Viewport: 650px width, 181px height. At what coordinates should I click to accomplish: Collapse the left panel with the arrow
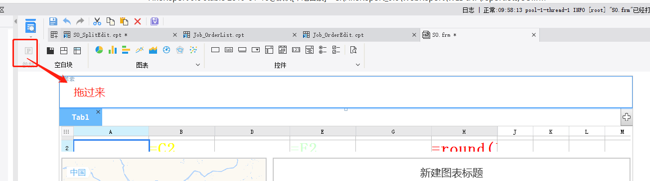tap(15, 22)
